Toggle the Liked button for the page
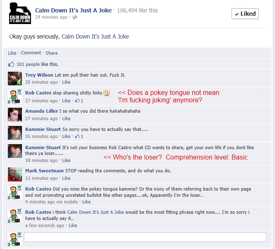The height and width of the screenshot is (249, 275). click(x=245, y=14)
